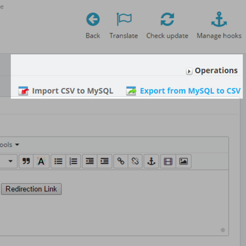Viewport: 246px width, 246px height.
Task: Insert video using the film icon
Action: tap(168, 161)
